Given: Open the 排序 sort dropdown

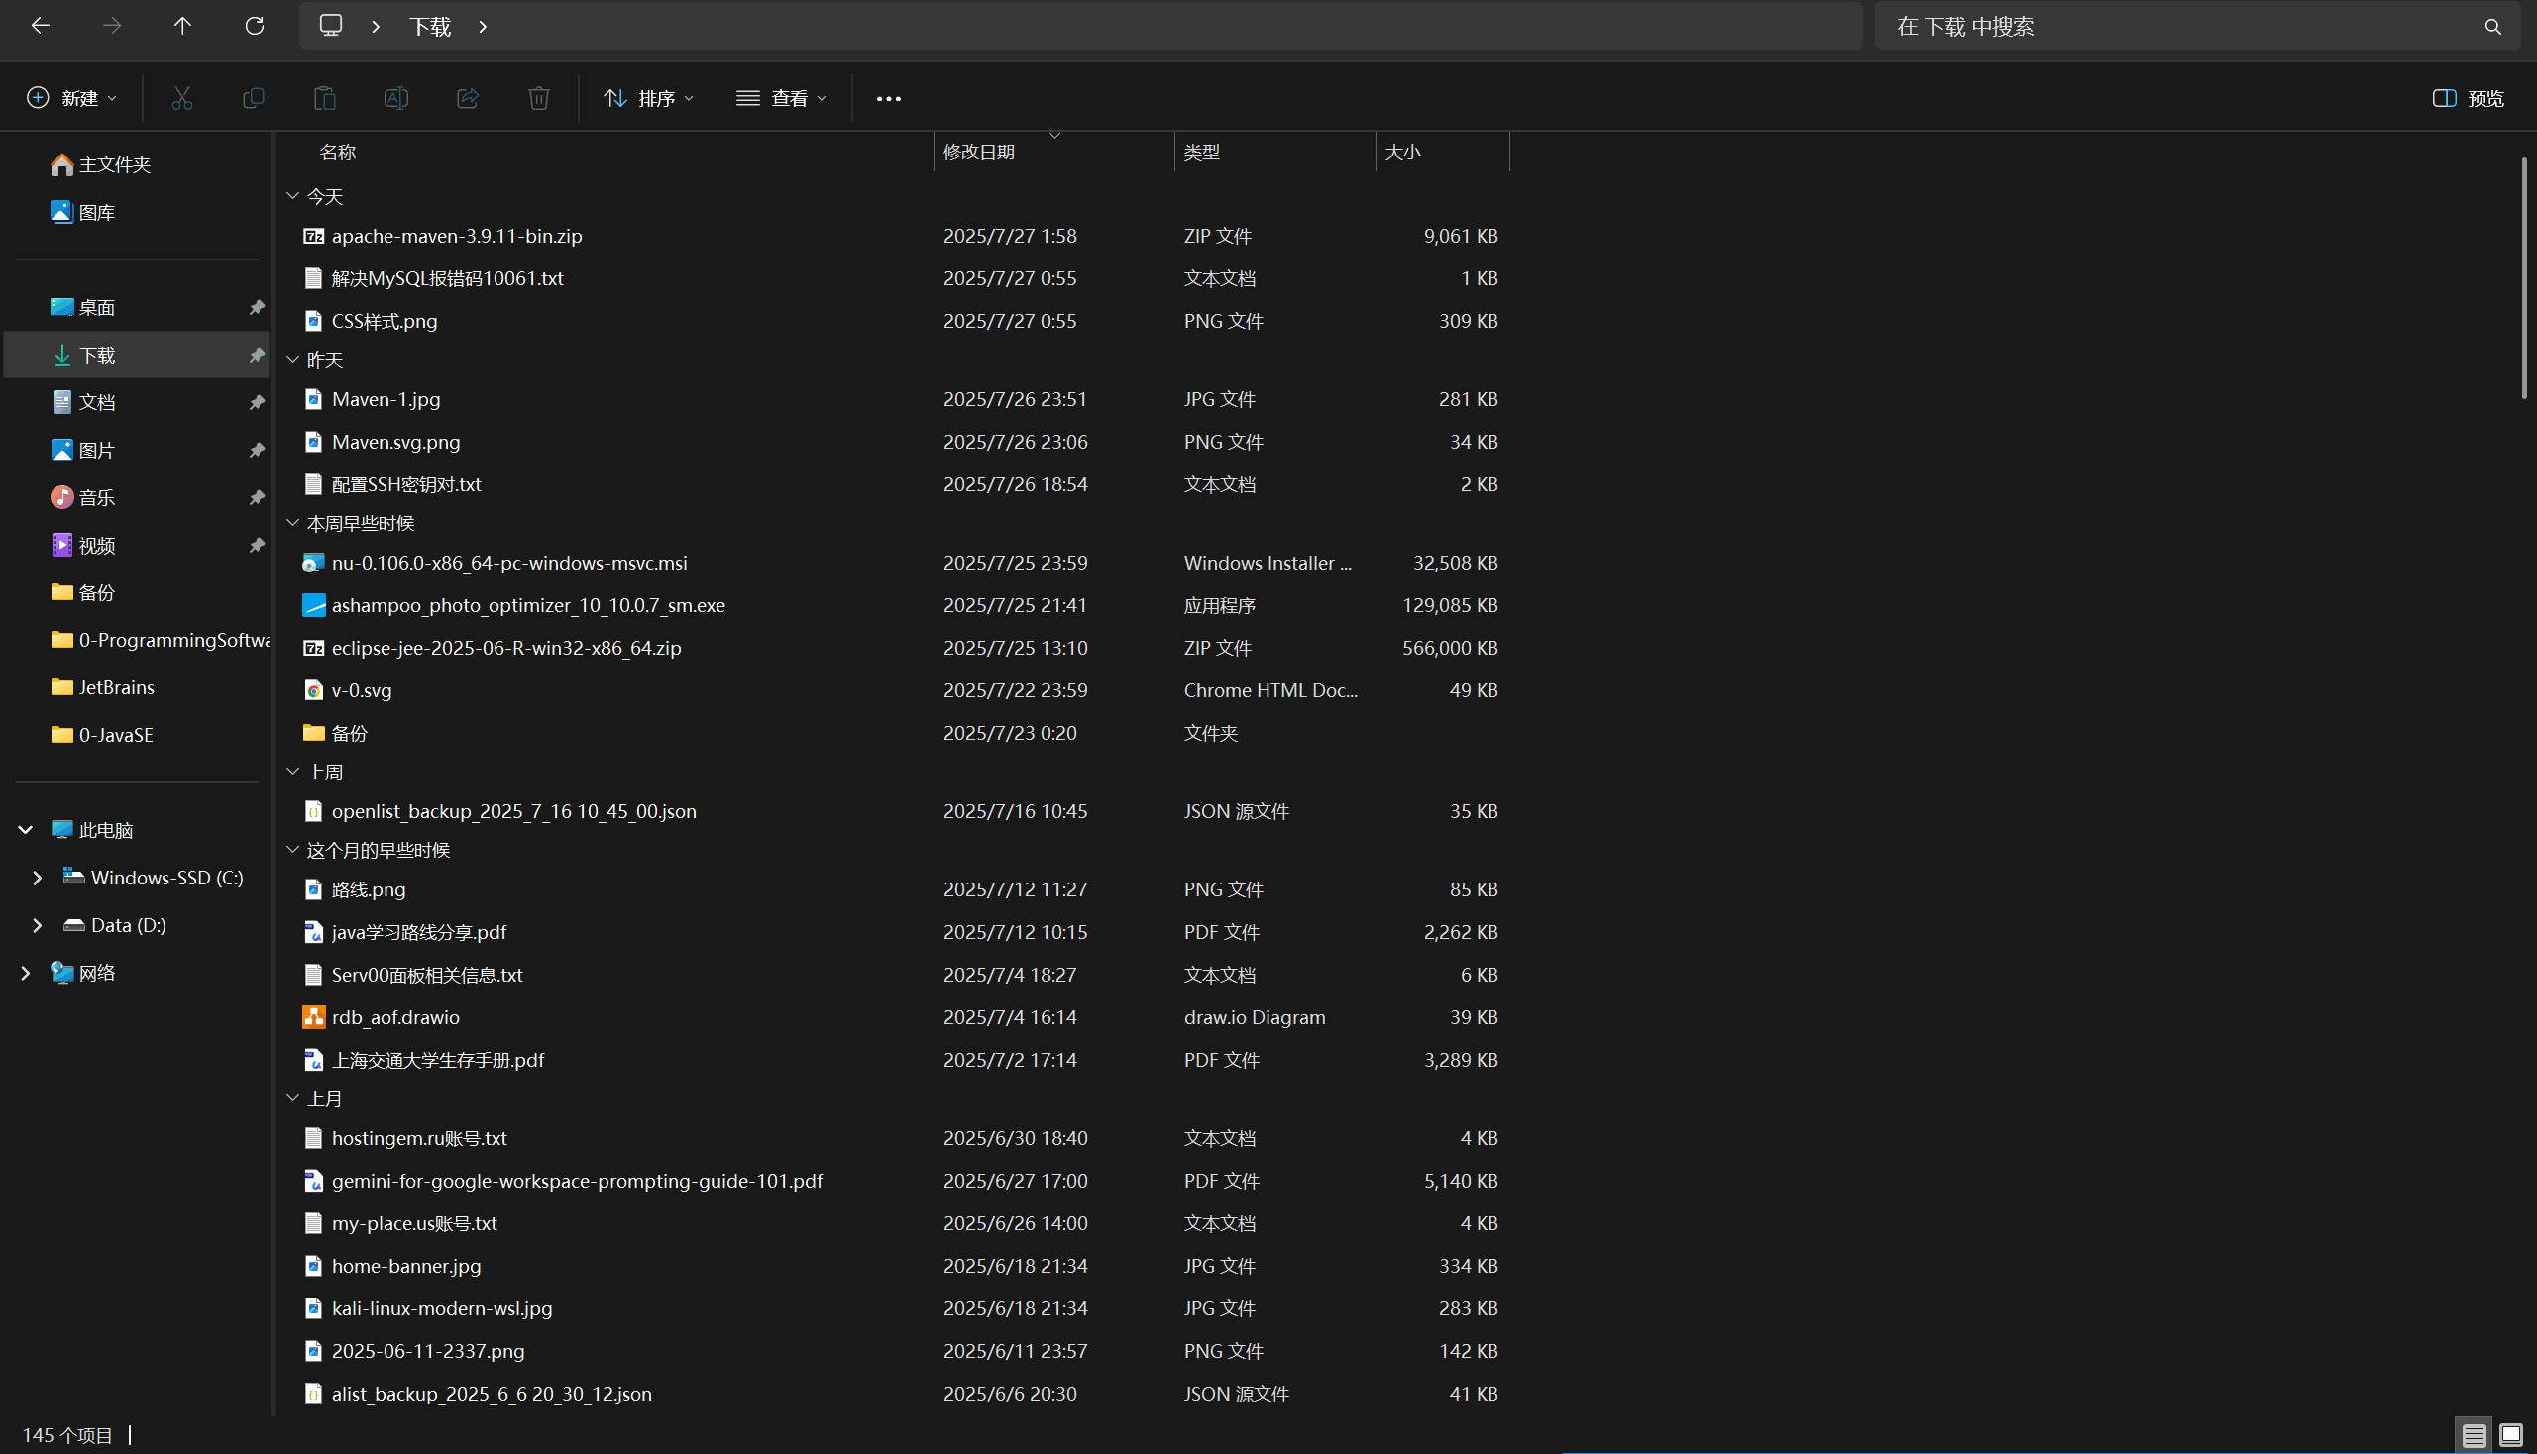Looking at the screenshot, I should point(648,98).
